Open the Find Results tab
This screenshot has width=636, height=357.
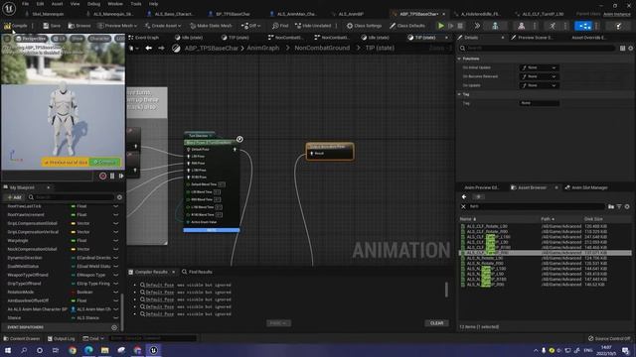197,272
